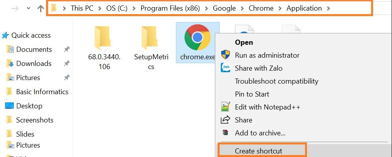Click the Notepad++ icon in context menu
Viewport: 392px width, 157px height.
(226, 107)
